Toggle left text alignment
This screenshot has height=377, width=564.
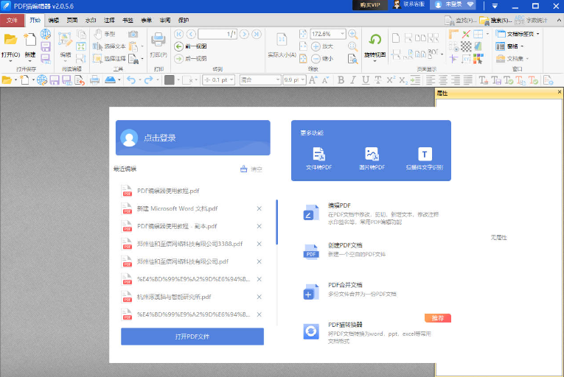[431, 80]
